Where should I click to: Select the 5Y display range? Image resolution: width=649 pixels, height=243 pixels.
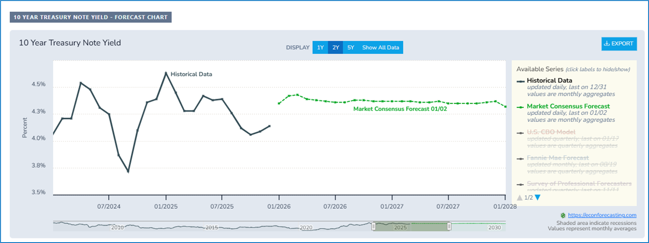point(350,48)
